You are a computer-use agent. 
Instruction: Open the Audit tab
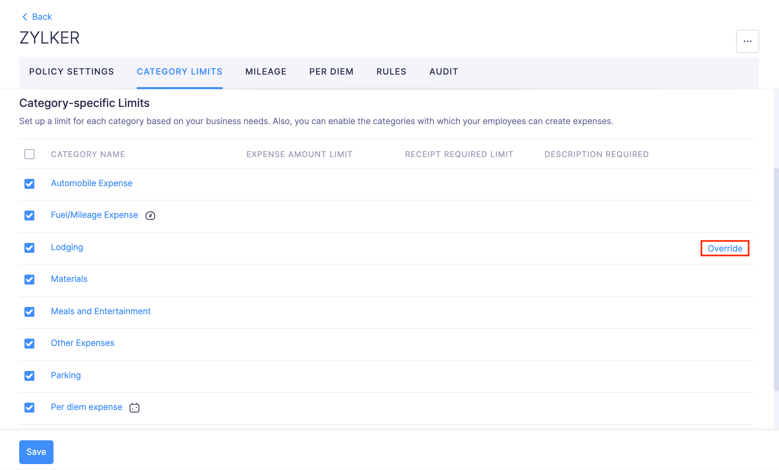pos(444,72)
